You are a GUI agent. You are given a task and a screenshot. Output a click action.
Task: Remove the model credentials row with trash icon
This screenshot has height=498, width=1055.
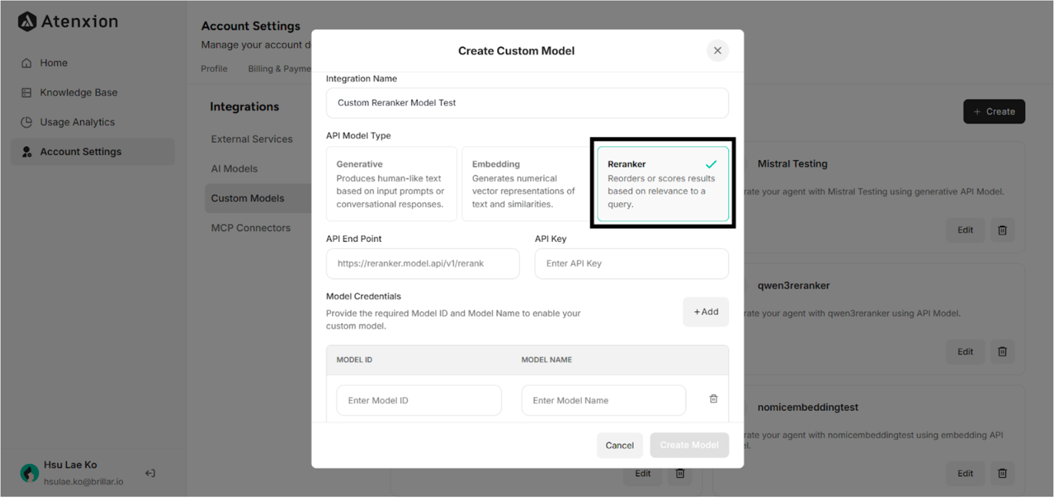coord(713,399)
